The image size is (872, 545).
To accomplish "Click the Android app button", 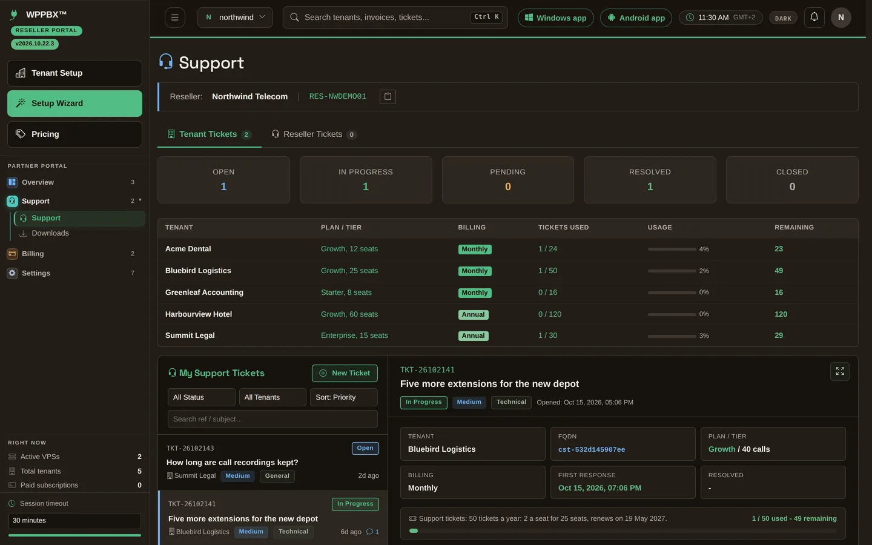I will click(x=636, y=18).
